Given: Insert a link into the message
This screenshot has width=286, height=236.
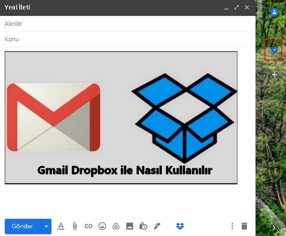Looking at the screenshot, I should point(88,226).
